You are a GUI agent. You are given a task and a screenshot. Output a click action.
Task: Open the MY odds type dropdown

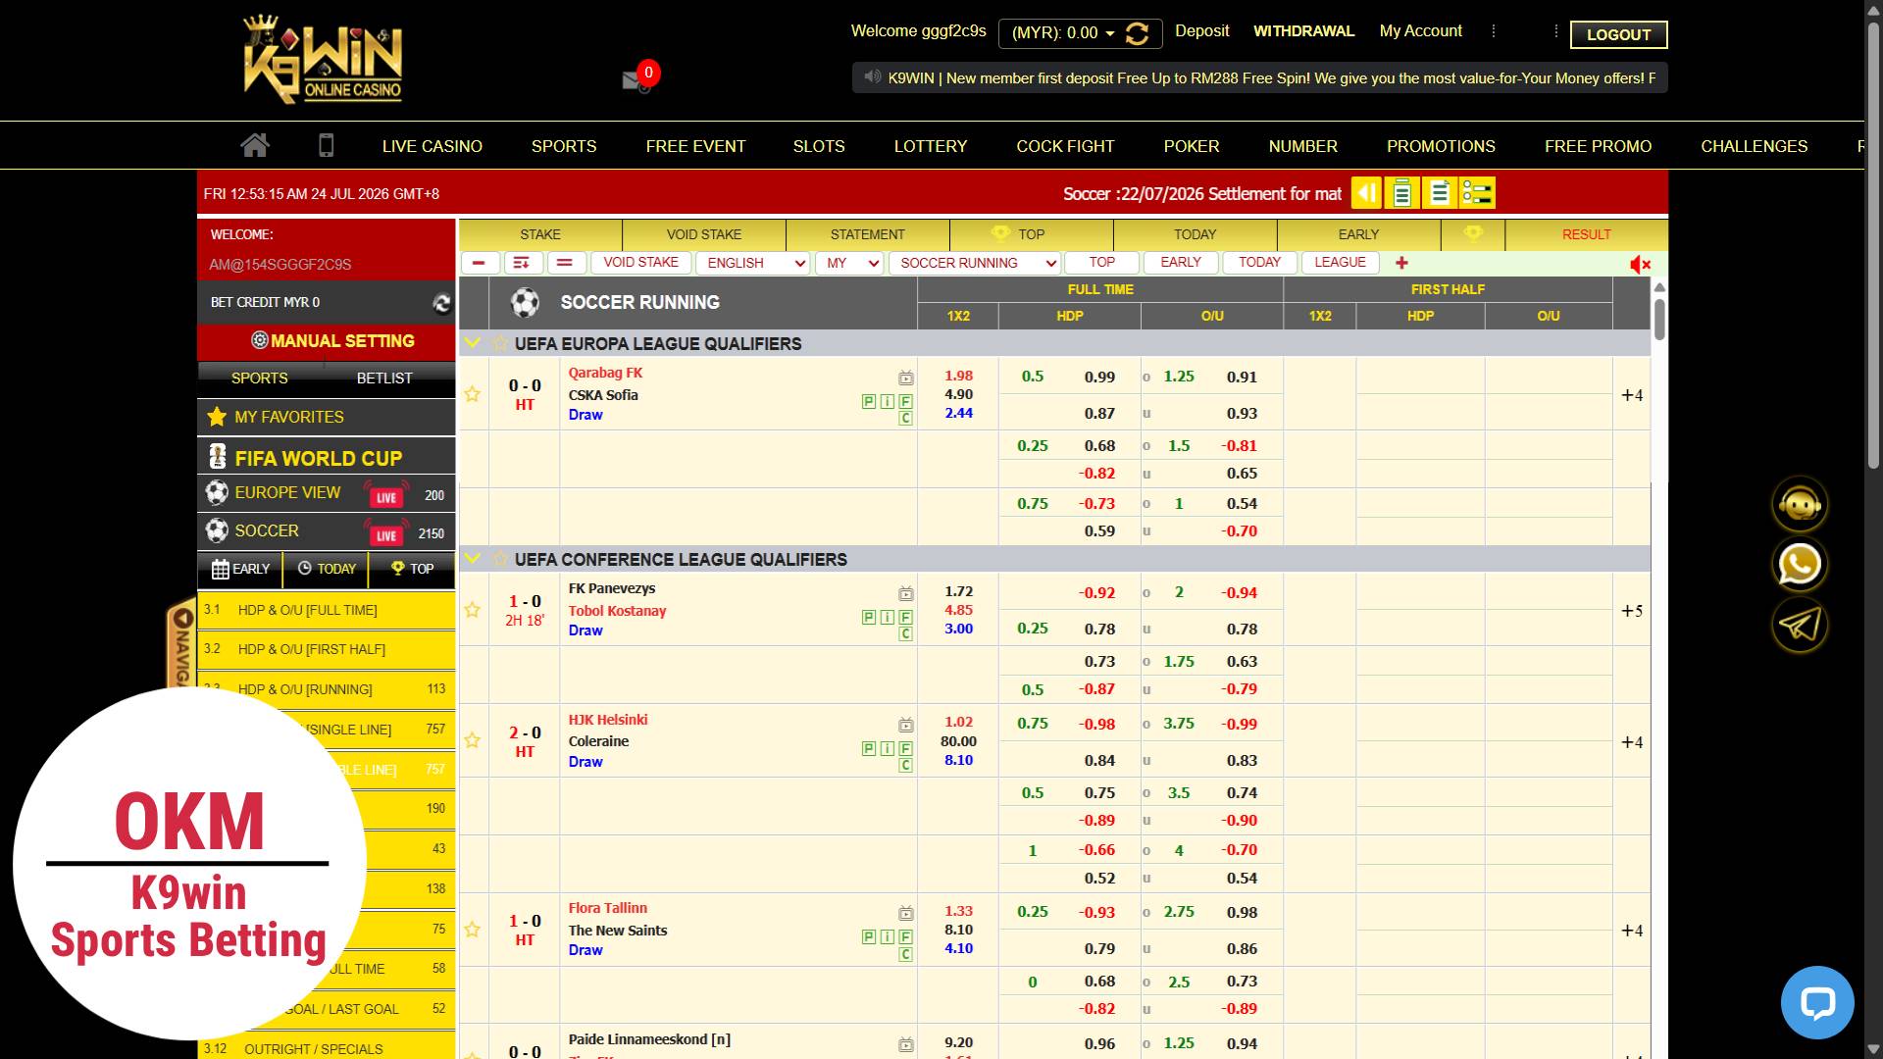[848, 263]
